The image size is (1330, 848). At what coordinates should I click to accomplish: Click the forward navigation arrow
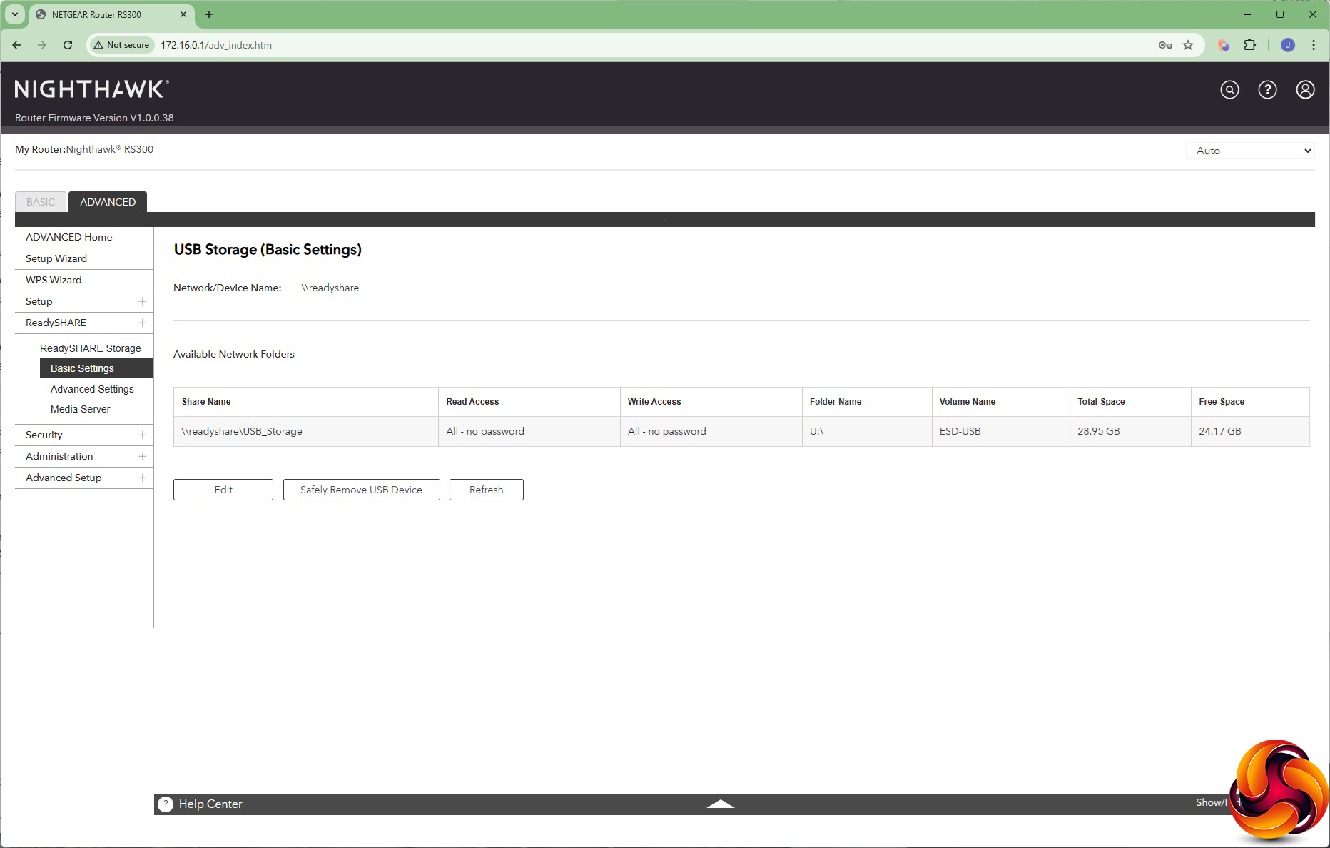(x=42, y=45)
